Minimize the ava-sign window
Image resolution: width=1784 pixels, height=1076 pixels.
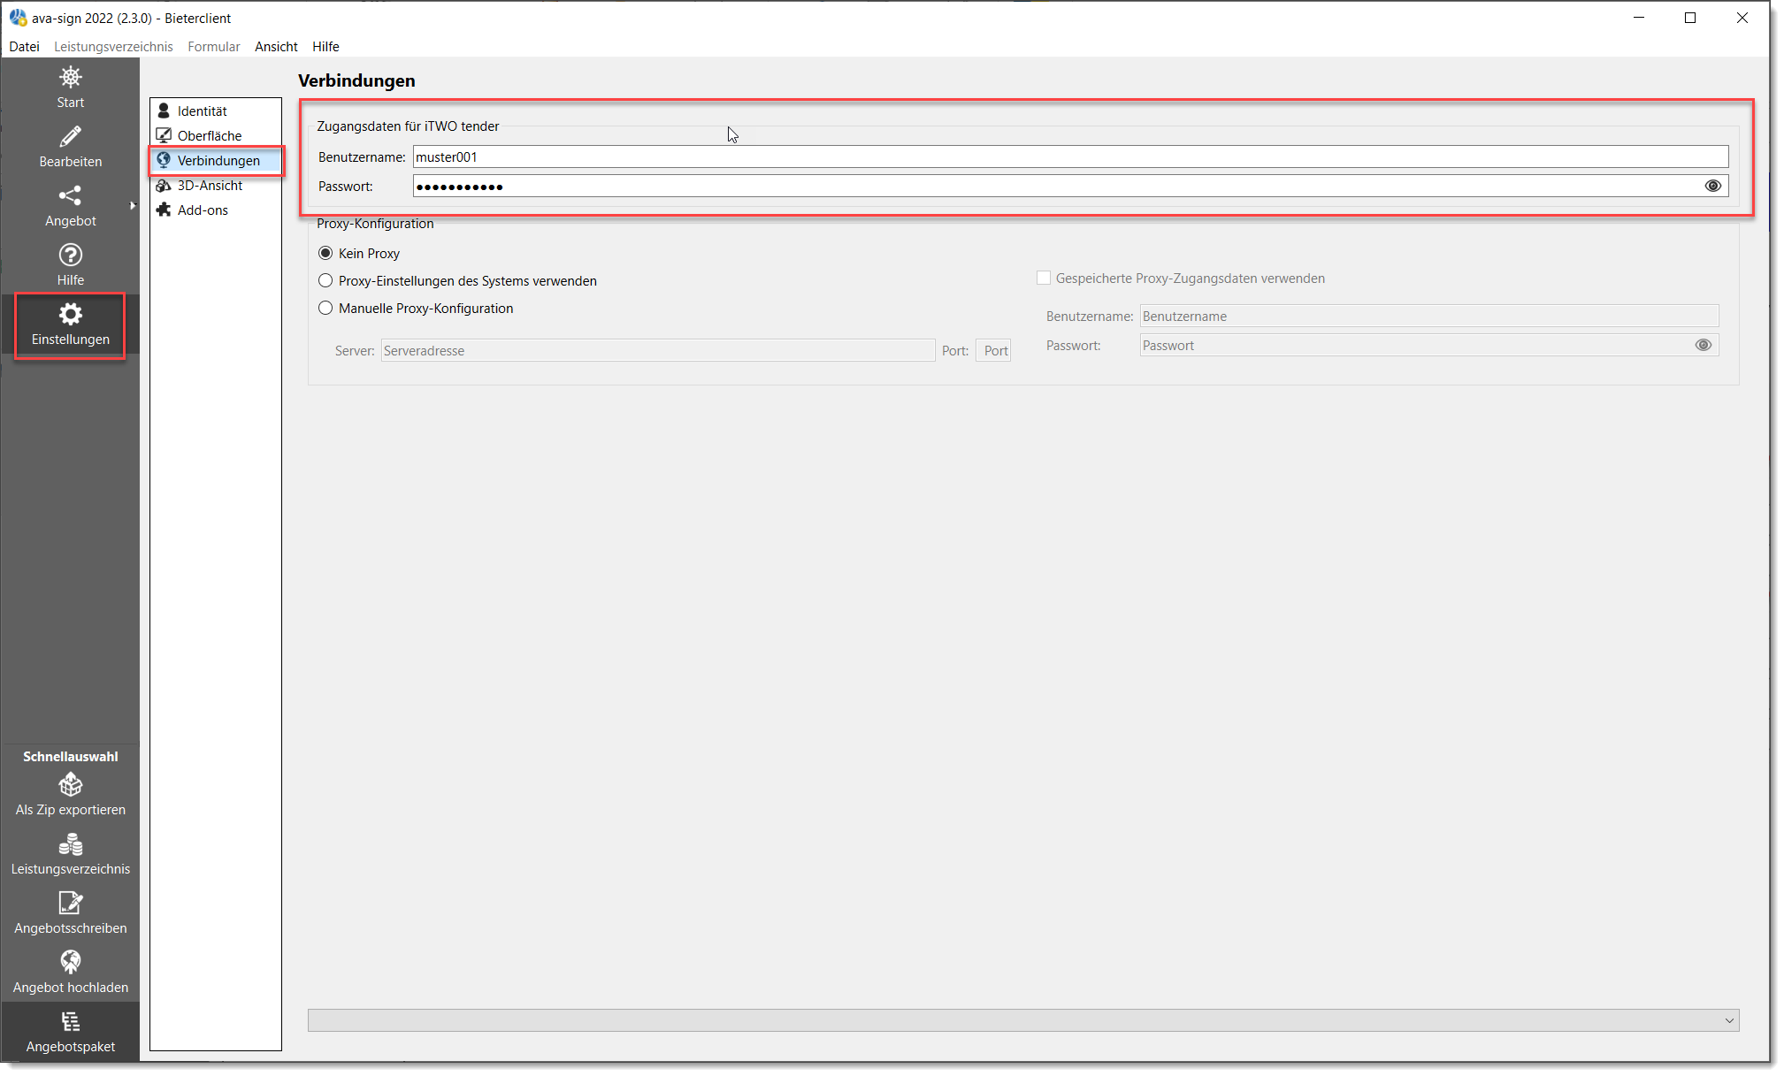[1638, 18]
